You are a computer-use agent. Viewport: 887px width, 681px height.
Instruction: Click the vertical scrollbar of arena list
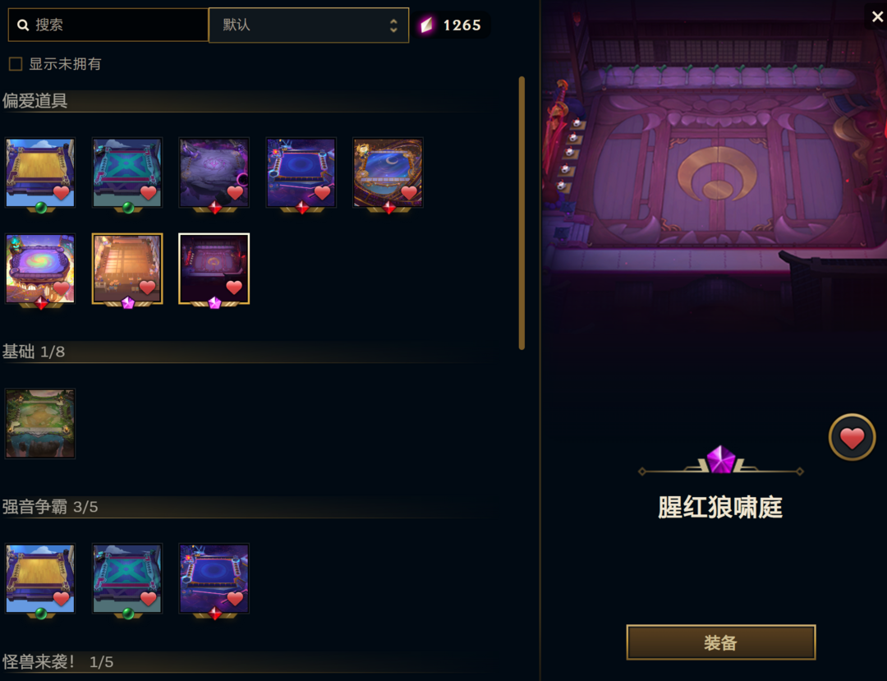point(522,214)
